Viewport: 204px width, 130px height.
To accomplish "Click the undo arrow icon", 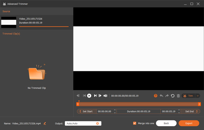I will coord(161,96).
